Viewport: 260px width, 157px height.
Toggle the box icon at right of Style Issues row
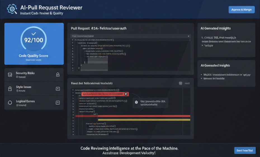pyautogui.click(x=58, y=89)
